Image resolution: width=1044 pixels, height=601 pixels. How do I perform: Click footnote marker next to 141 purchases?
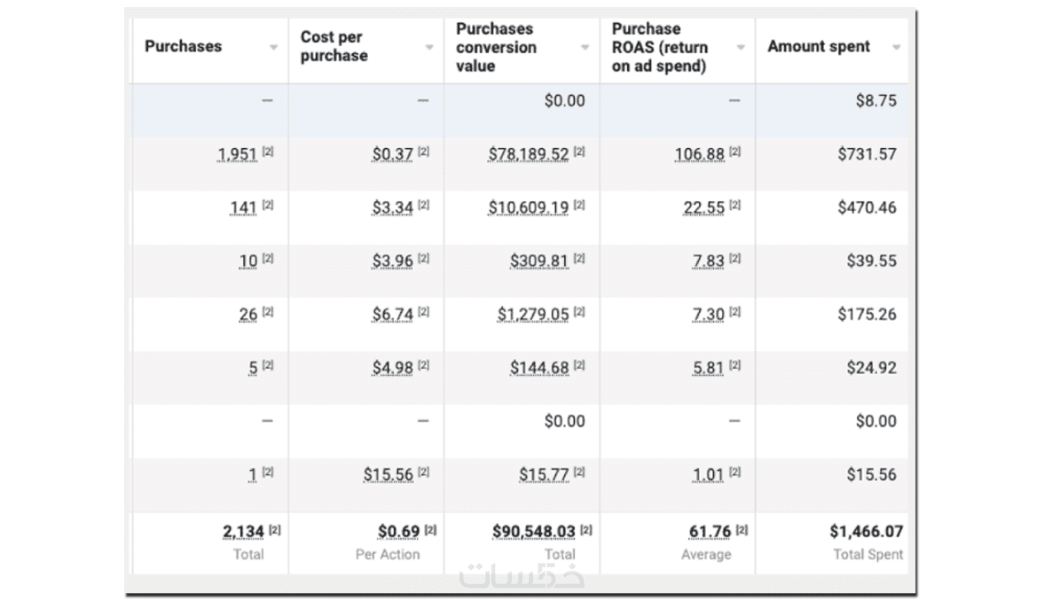pyautogui.click(x=269, y=206)
